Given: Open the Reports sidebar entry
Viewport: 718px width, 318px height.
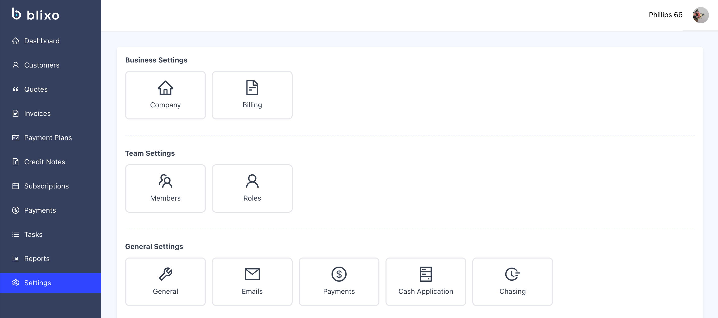Looking at the screenshot, I should tap(37, 259).
